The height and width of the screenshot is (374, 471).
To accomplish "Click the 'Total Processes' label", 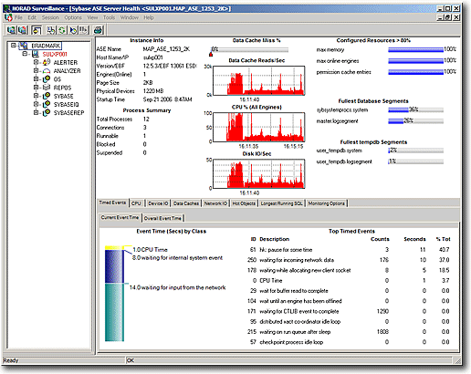I will pos(114,119).
